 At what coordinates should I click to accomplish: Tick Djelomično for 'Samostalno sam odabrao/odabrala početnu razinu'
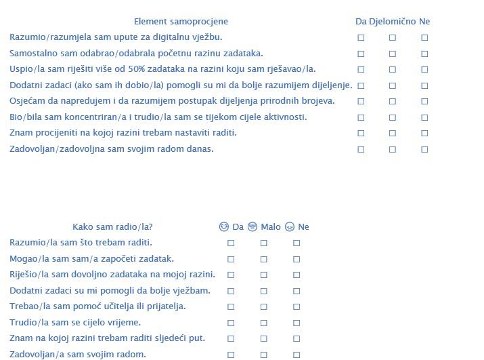[x=393, y=54]
